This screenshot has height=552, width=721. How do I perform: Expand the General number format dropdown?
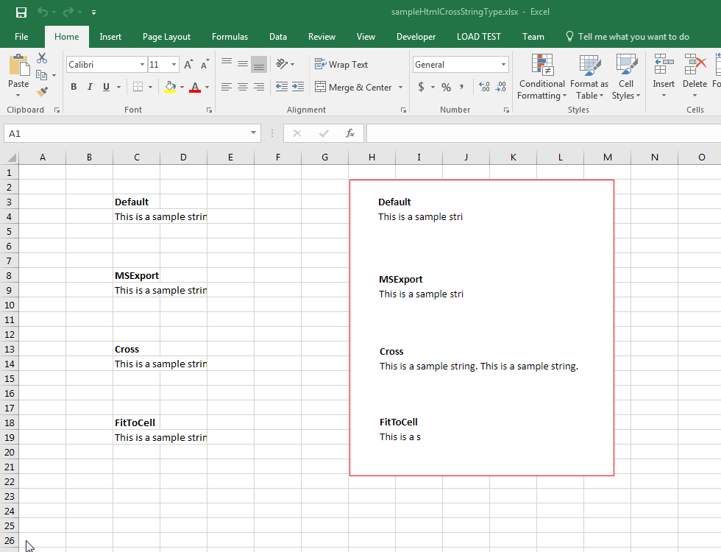coord(503,65)
